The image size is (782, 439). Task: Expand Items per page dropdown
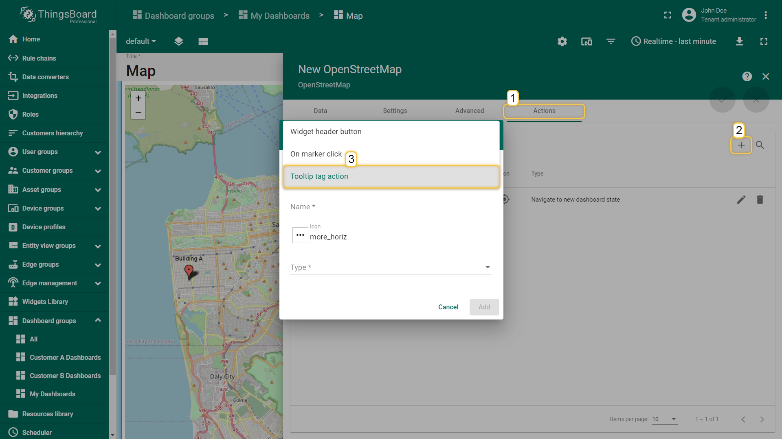coord(664,419)
